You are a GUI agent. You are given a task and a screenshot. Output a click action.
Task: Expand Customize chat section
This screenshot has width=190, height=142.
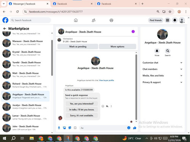pyautogui.click(x=162, y=62)
